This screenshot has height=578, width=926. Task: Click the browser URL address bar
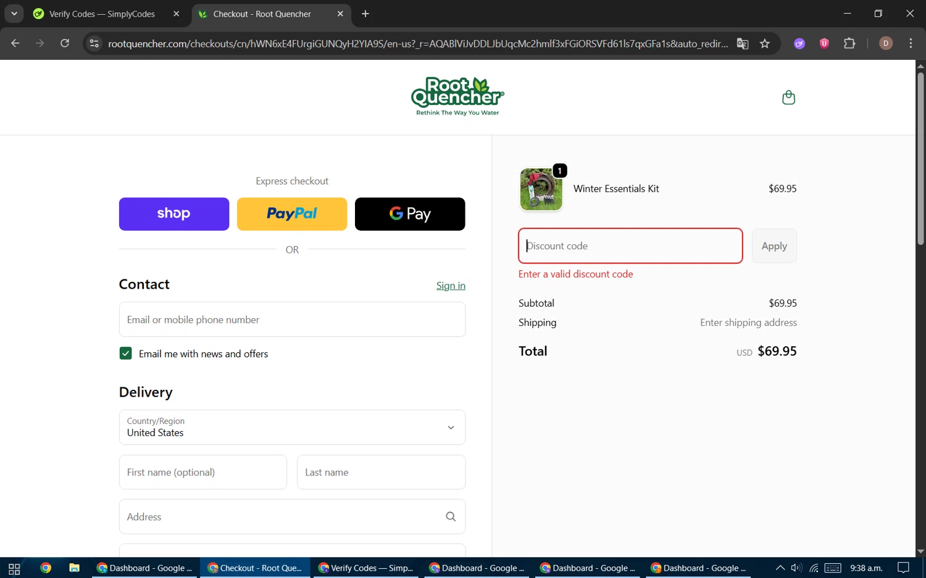pyautogui.click(x=417, y=43)
